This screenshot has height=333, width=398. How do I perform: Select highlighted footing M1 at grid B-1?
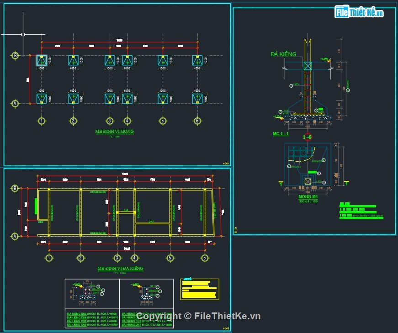42,60
